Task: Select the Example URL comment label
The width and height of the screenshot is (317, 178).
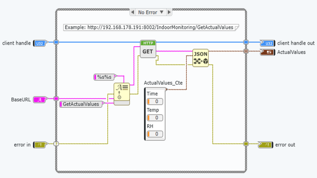Action: tap(151, 27)
